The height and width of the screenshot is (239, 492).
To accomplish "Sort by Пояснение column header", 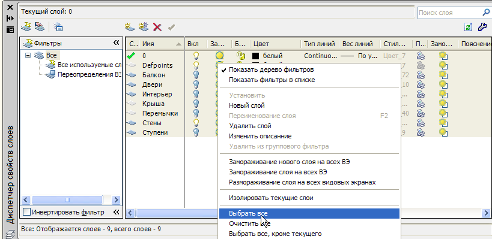I will 475,44.
